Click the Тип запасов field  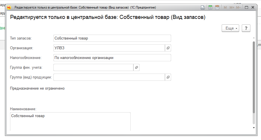pos(112,38)
